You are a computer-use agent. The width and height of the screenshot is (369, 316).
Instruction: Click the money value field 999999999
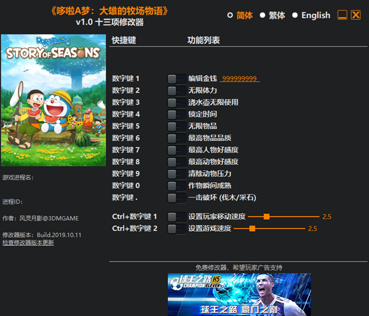[240, 78]
